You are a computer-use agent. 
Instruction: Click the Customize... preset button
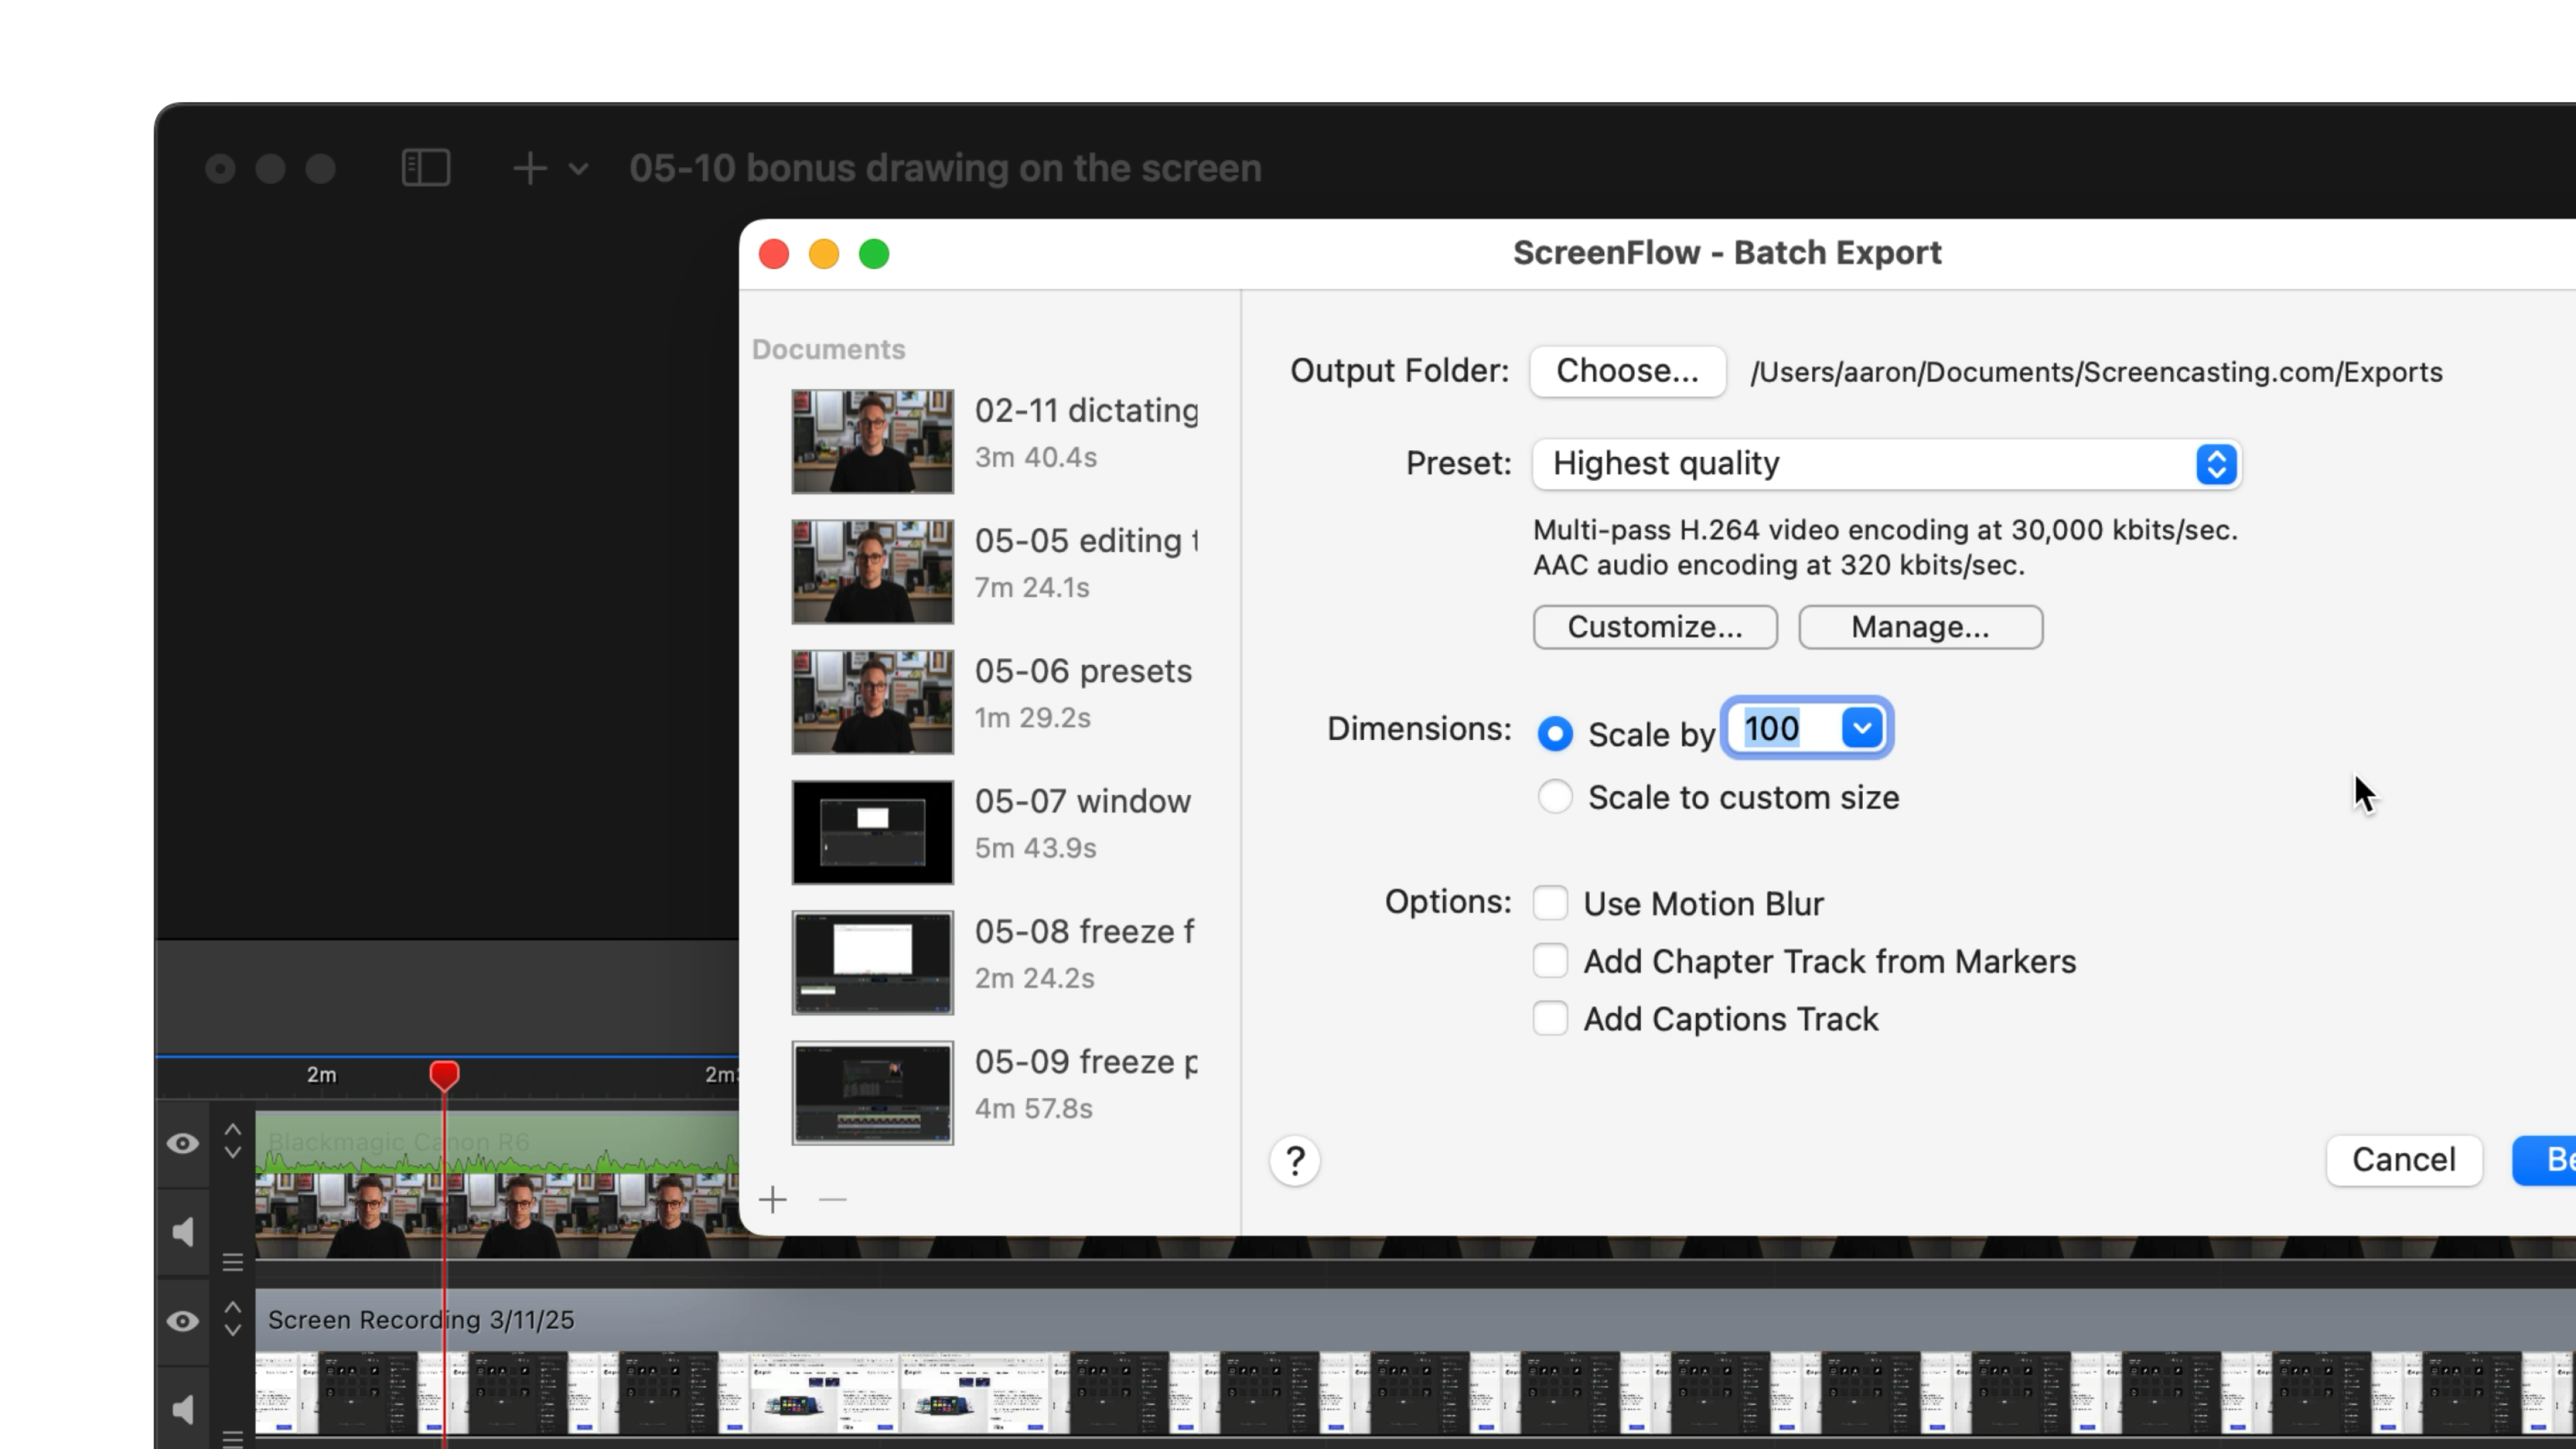click(1655, 627)
